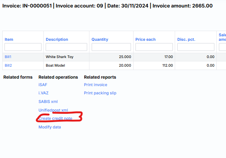The height and width of the screenshot is (158, 226).
Task: Focus the Item column filter field
Action: (x=23, y=47)
